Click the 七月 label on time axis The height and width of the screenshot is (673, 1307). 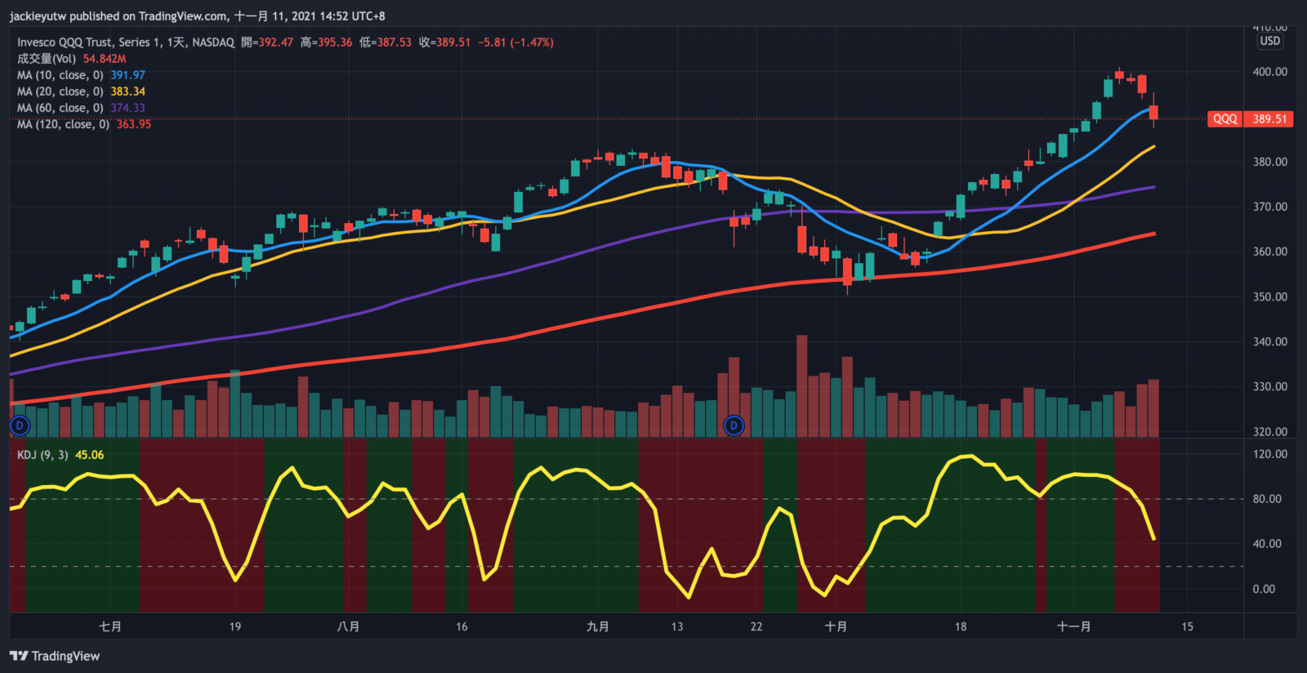point(110,626)
